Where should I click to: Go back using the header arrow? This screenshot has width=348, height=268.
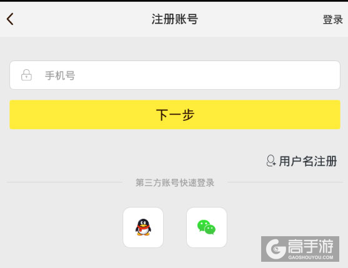click(x=10, y=19)
